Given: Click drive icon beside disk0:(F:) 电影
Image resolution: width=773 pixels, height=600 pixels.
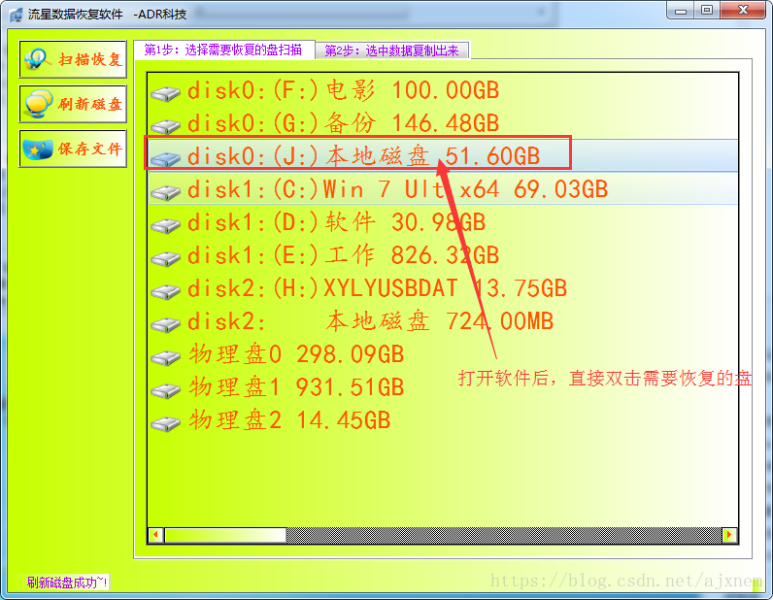Looking at the screenshot, I should pyautogui.click(x=165, y=93).
